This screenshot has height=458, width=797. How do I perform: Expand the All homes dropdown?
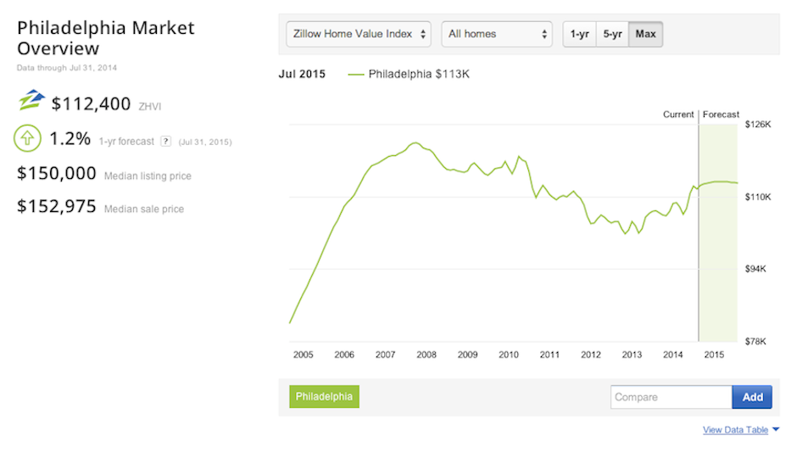497,34
